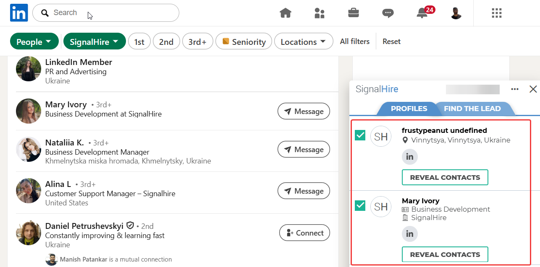Open SignalHire three-dots options menu
The height and width of the screenshot is (267, 540).
(x=515, y=89)
